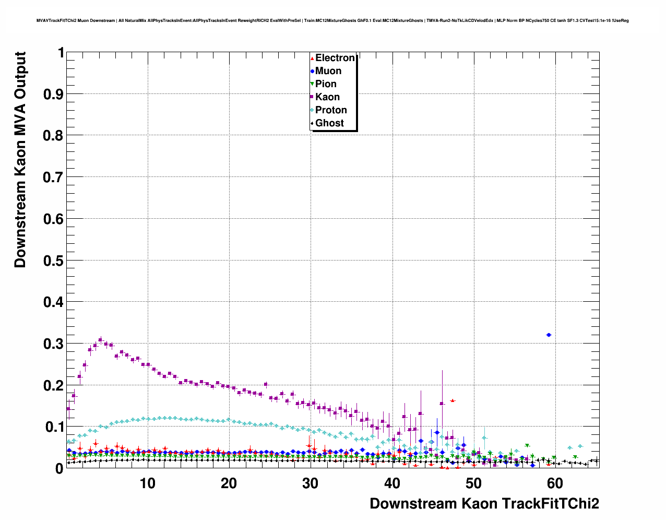Click the Downstream Kaon TrackFitTChi2 x-axis title

point(484,504)
